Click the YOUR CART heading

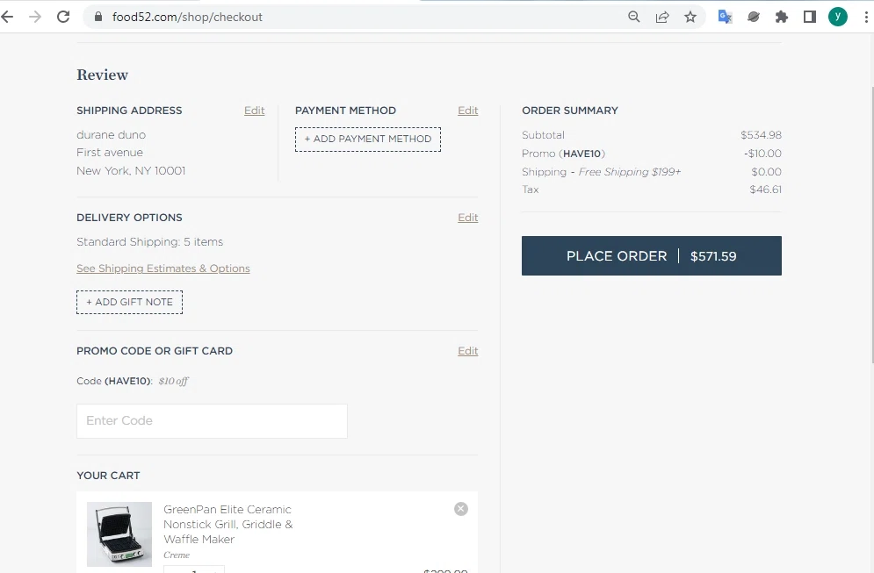(108, 476)
